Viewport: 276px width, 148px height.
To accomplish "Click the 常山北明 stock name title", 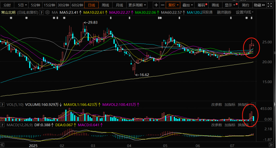I will pyautogui.click(x=8, y=13).
